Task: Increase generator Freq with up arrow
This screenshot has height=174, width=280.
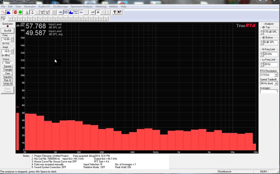Action: point(12,38)
